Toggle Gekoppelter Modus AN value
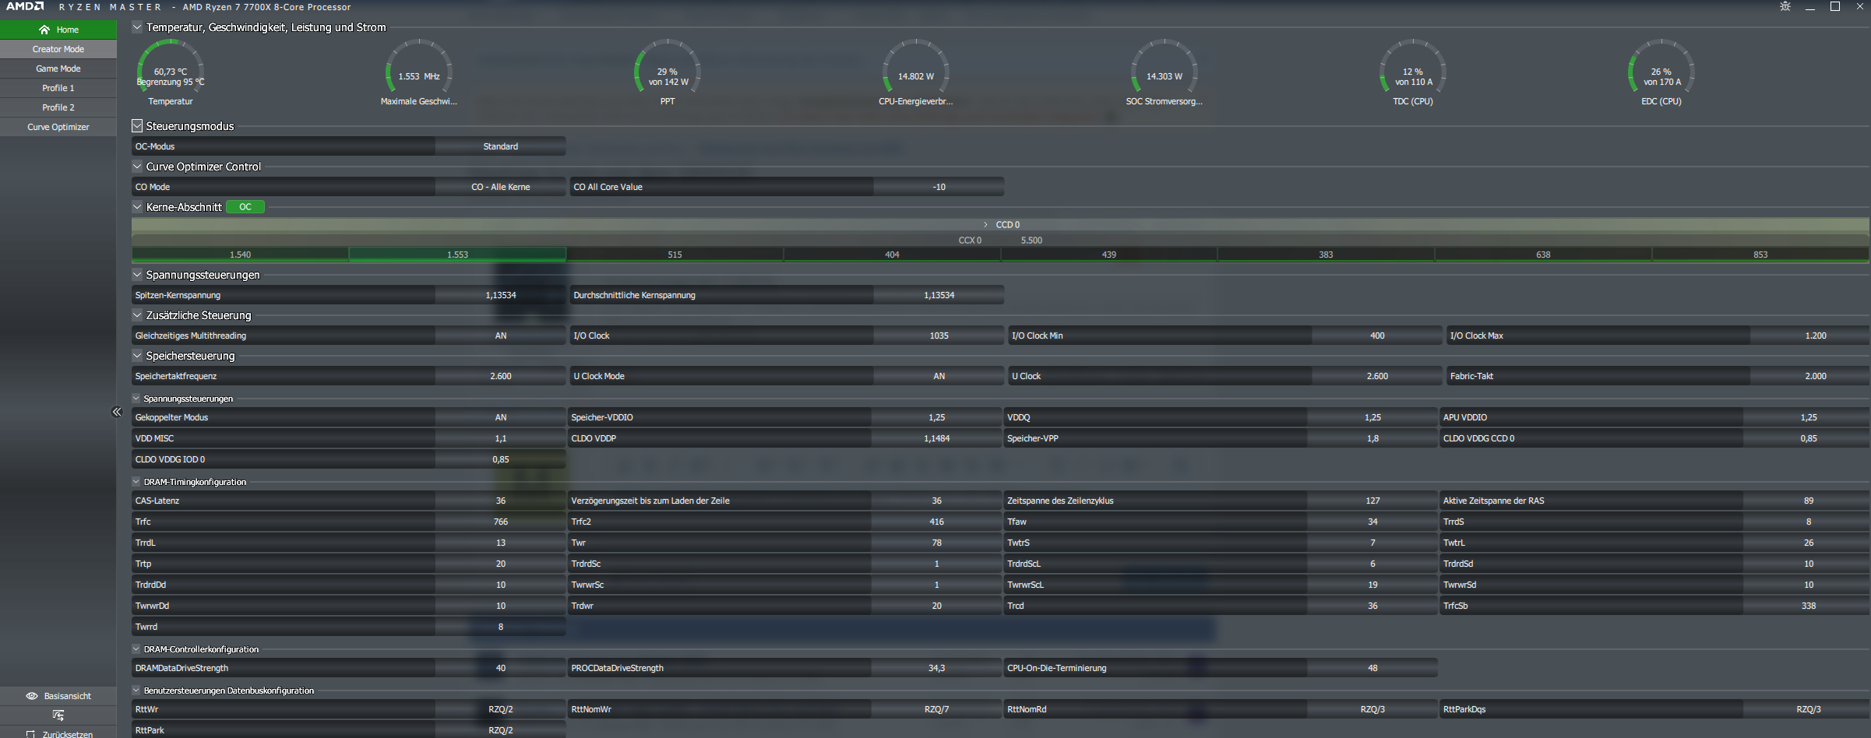Viewport: 1871px width, 738px height. pyautogui.click(x=501, y=417)
